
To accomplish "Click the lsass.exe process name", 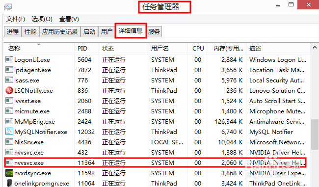I will 27,80.
